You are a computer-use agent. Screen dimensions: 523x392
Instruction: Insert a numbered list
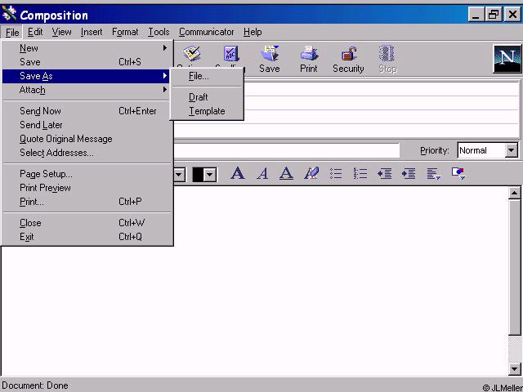(x=360, y=173)
